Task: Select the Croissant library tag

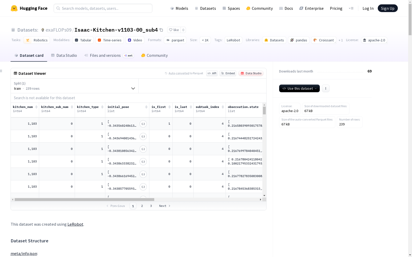Action: (x=324, y=40)
